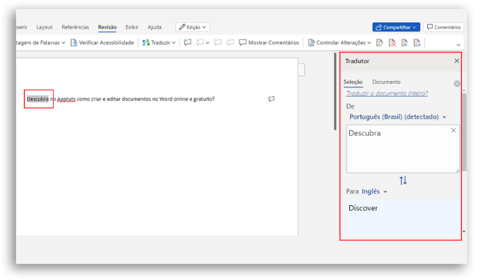
Task: Open the Traduzir dropdown in the ribbon
Action: coord(159,43)
